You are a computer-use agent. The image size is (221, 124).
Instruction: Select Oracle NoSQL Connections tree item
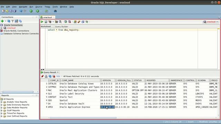(x=16, y=31)
